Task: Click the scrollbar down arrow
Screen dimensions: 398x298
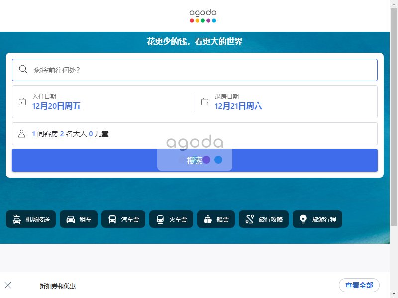Action: point(394,294)
